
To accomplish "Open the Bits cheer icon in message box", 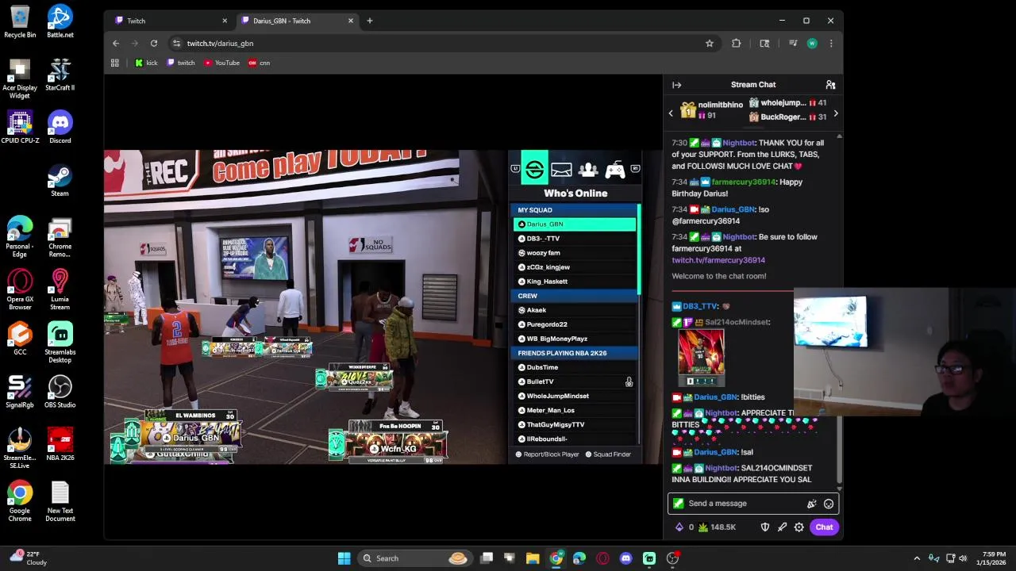I will coord(811,504).
